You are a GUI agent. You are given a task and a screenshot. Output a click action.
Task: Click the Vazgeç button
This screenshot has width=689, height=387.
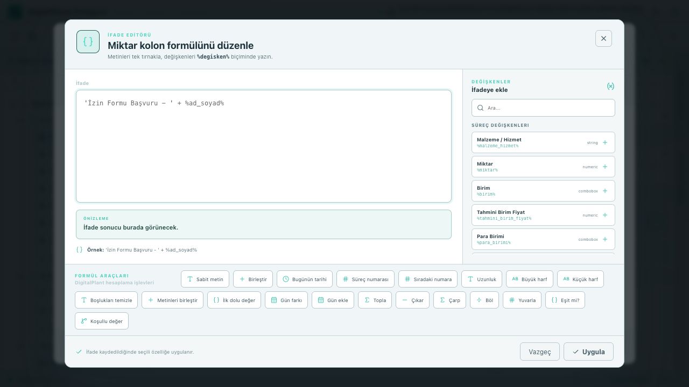540,352
